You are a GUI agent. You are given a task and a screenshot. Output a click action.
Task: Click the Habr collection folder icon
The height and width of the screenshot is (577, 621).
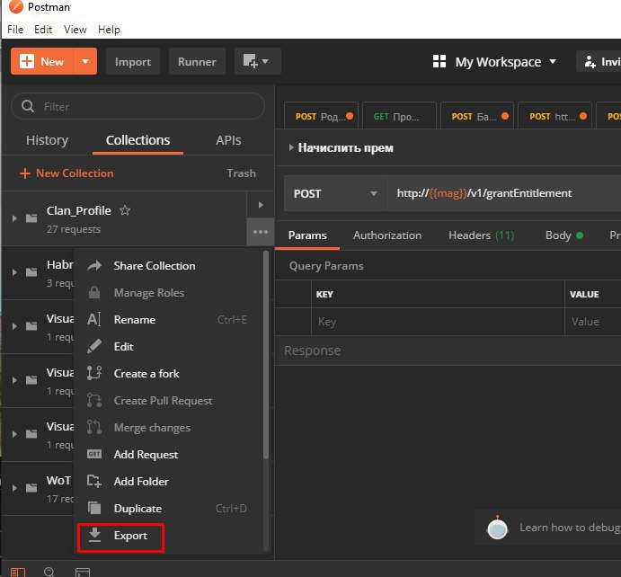[31, 272]
